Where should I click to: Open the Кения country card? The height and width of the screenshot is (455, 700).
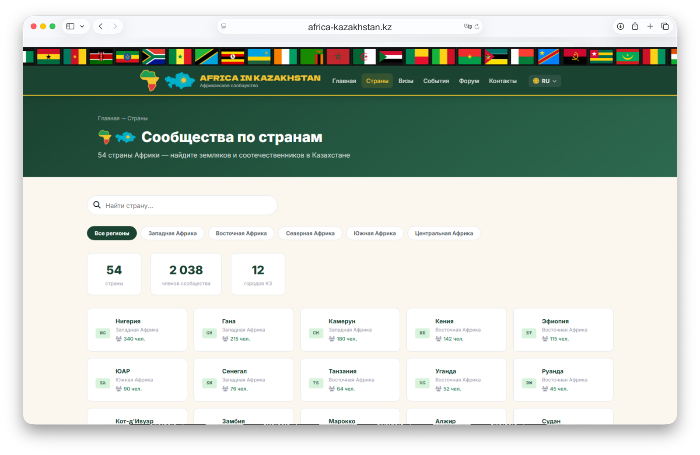[x=457, y=330]
